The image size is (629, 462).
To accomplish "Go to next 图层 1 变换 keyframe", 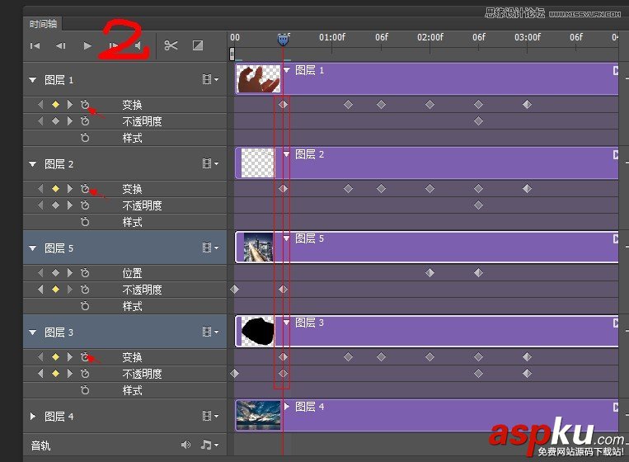I will tap(70, 105).
